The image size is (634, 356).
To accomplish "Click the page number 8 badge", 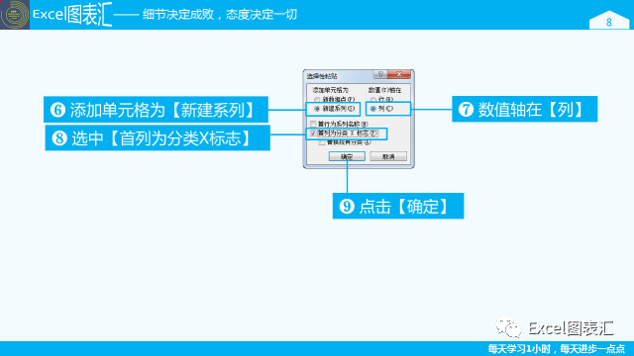I will [609, 21].
